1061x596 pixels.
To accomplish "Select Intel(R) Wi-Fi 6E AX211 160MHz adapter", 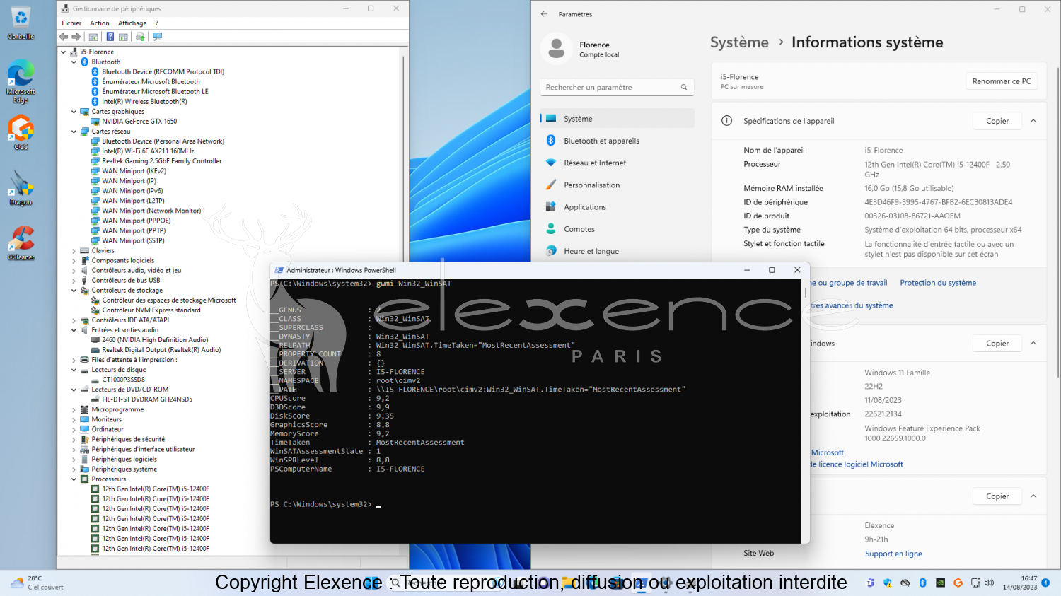I will click(148, 151).
